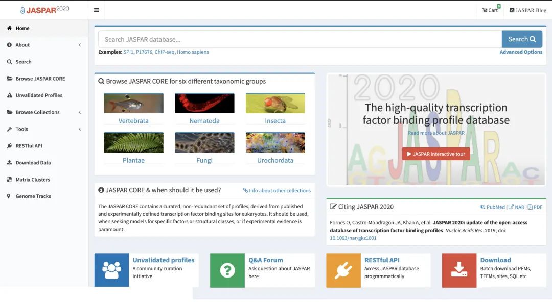
Task: Open the NAR citation link
Action: [516, 207]
